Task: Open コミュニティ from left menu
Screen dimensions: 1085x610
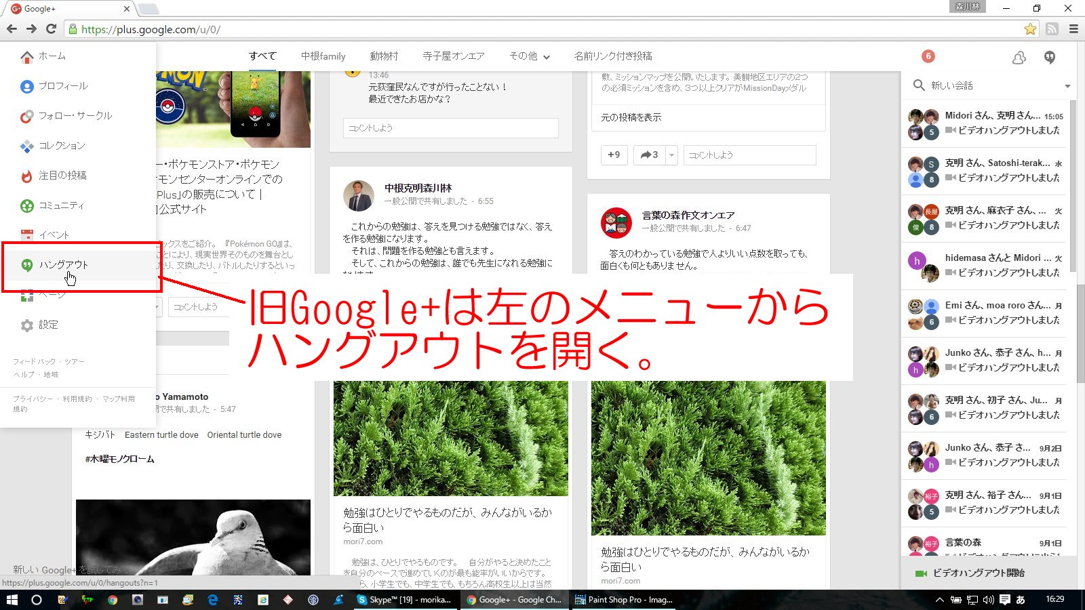Action: click(53, 205)
